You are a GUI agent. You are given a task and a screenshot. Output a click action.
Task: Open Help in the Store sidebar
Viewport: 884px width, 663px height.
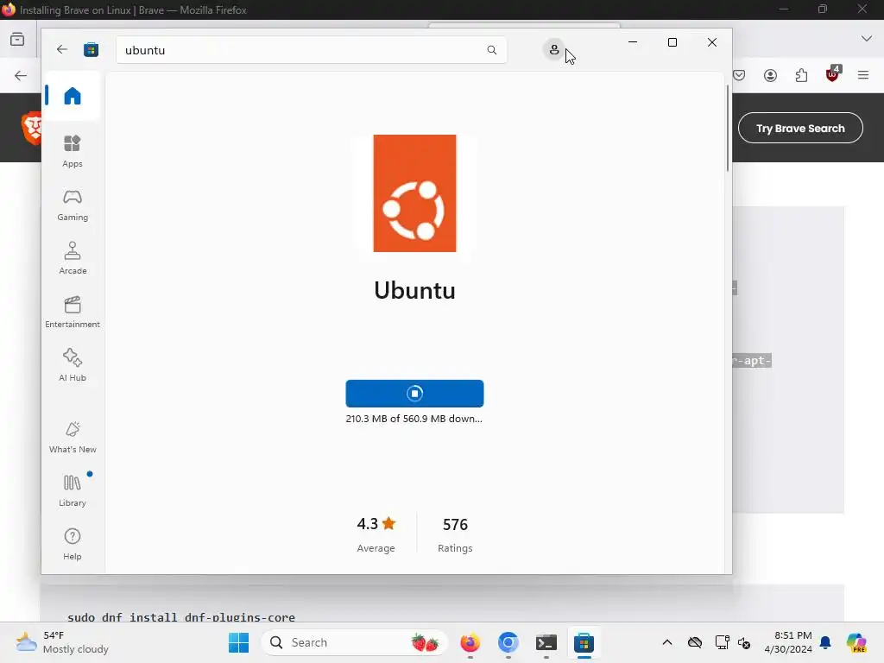pyautogui.click(x=73, y=544)
